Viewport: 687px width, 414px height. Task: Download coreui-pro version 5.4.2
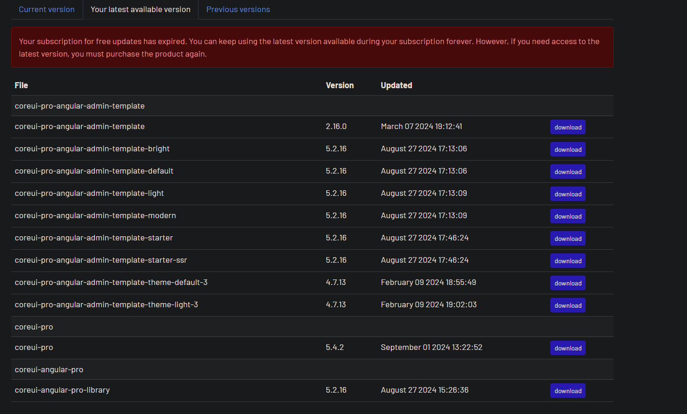pos(568,348)
